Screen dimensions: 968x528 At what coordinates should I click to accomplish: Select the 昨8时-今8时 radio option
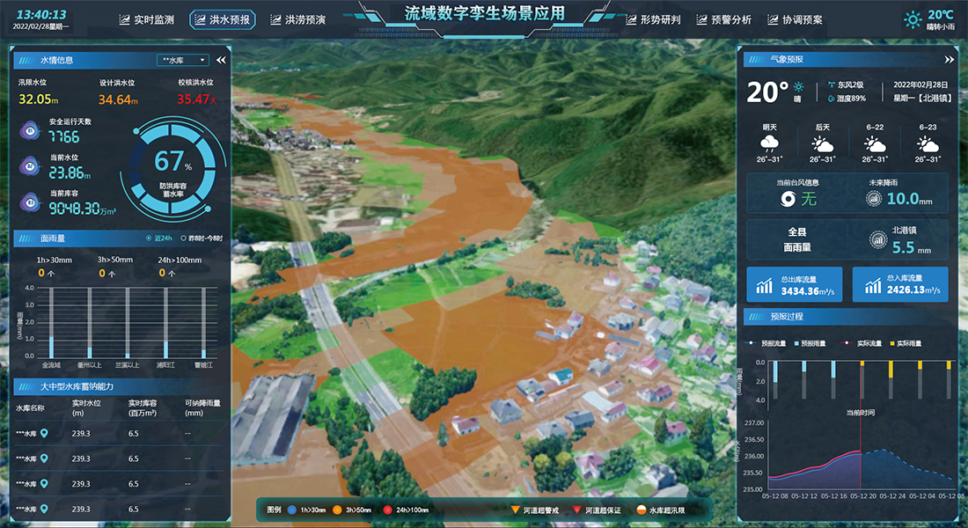[183, 238]
